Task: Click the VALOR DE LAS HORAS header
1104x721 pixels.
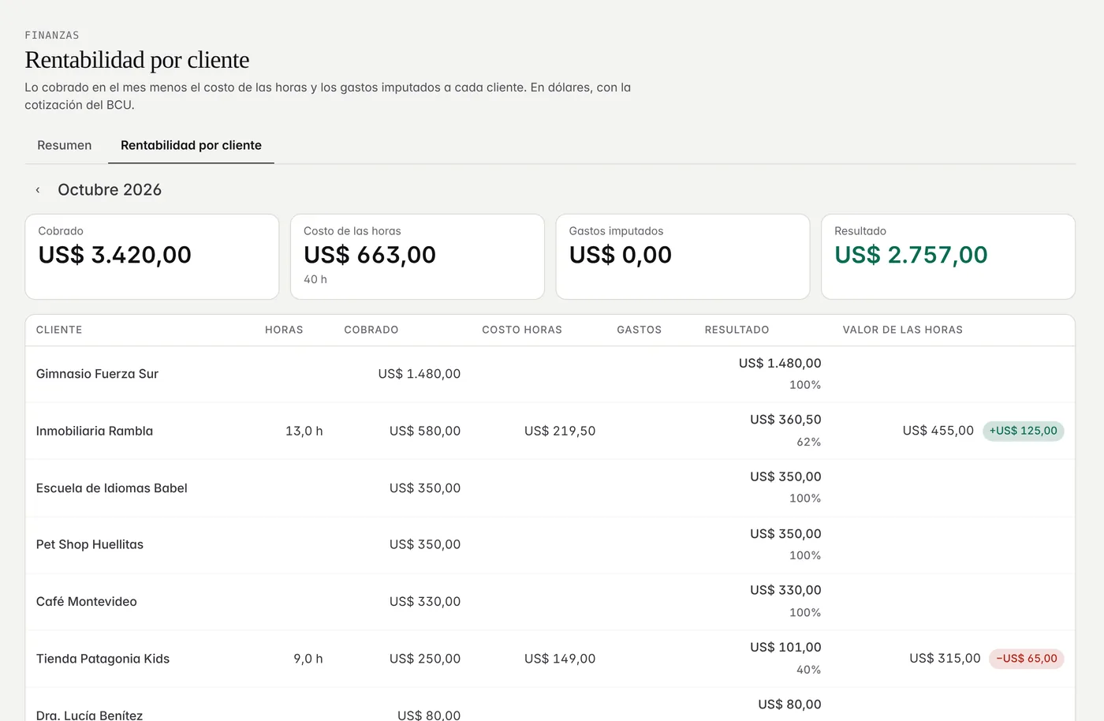Action: pos(903,330)
